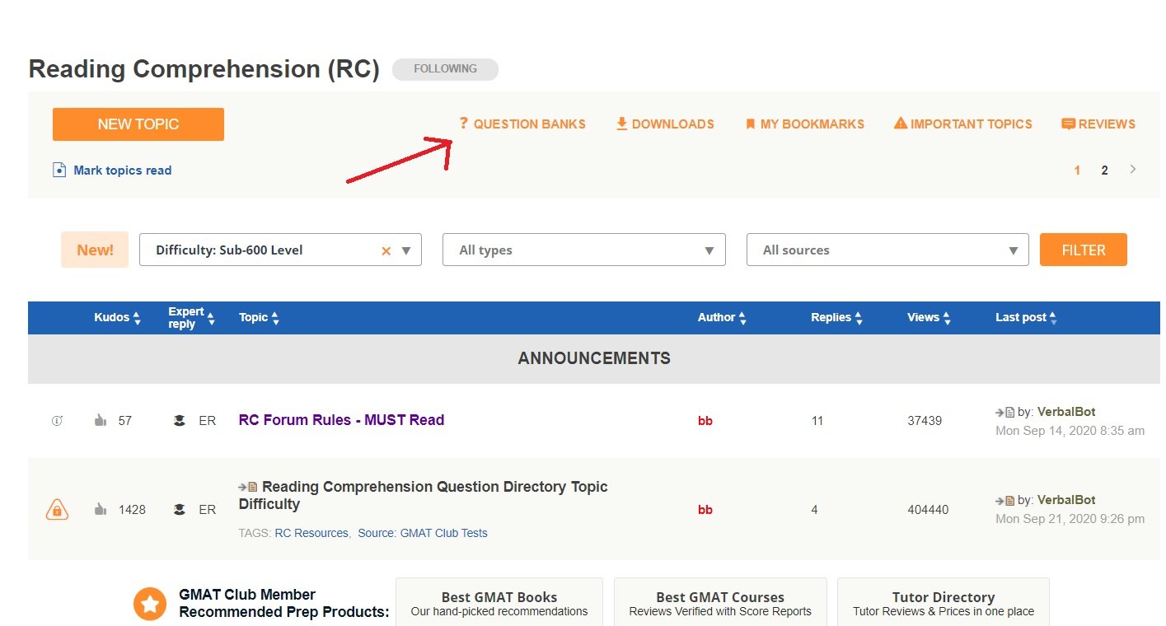Open Question Banks menu item
The height and width of the screenshot is (626, 1166).
(x=522, y=124)
